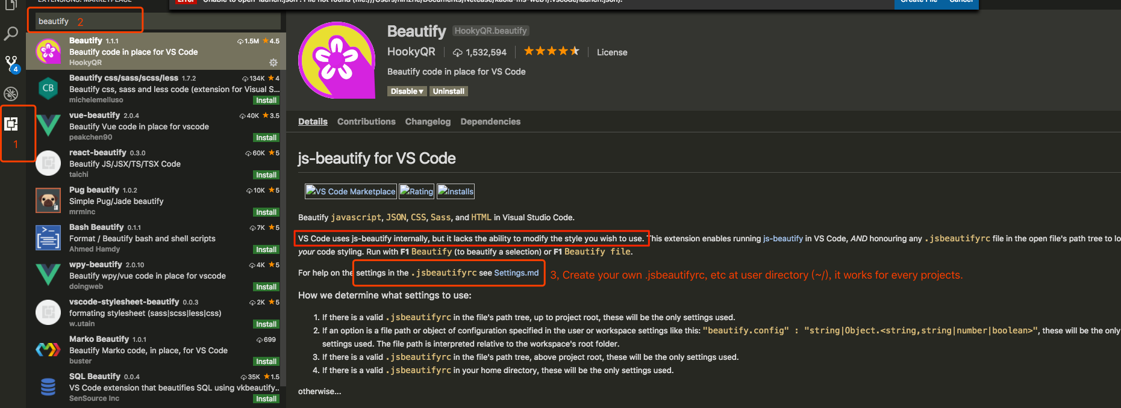1121x408 pixels.
Task: Click the SQL Beautify database icon
Action: [x=48, y=387]
